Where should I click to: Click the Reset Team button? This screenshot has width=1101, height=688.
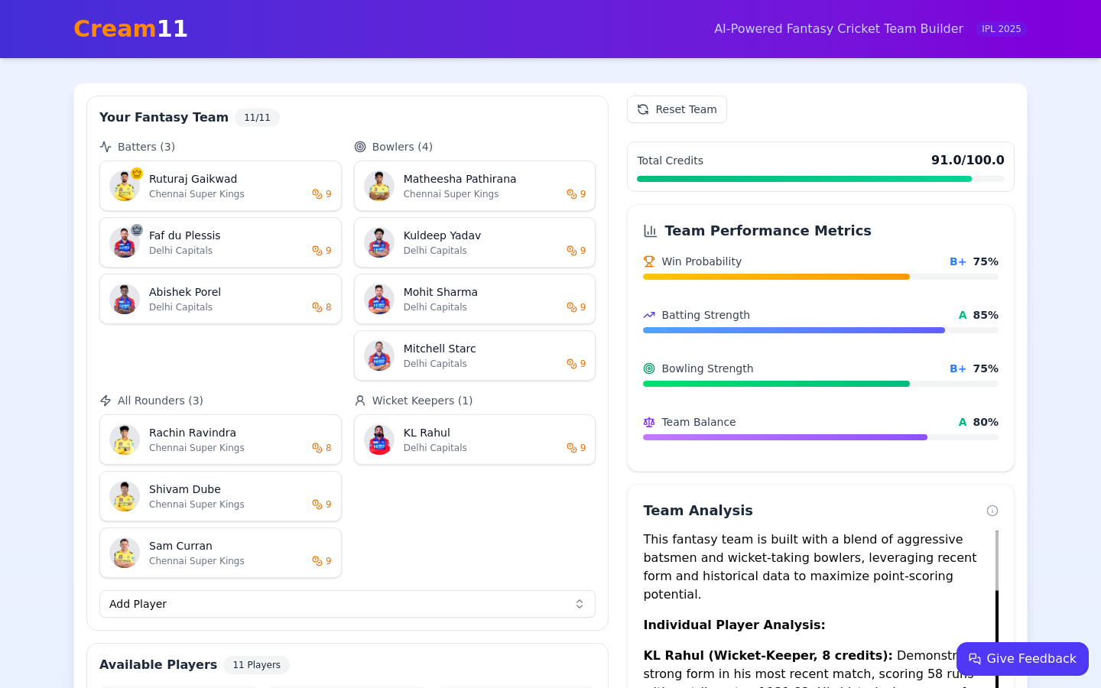pyautogui.click(x=677, y=109)
